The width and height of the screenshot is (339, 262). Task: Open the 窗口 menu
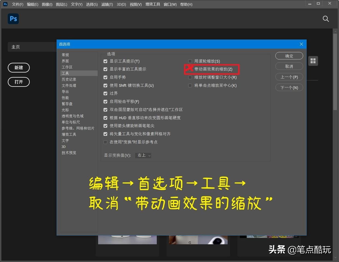pos(170,4)
